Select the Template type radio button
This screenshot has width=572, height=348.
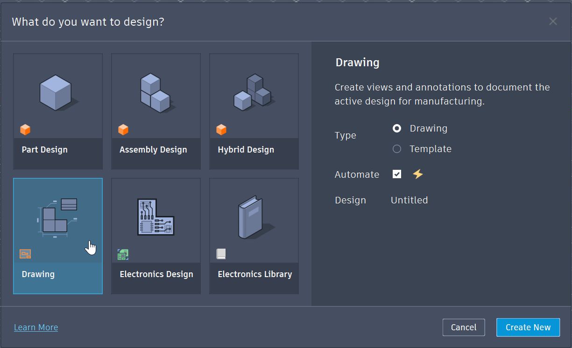tap(397, 149)
